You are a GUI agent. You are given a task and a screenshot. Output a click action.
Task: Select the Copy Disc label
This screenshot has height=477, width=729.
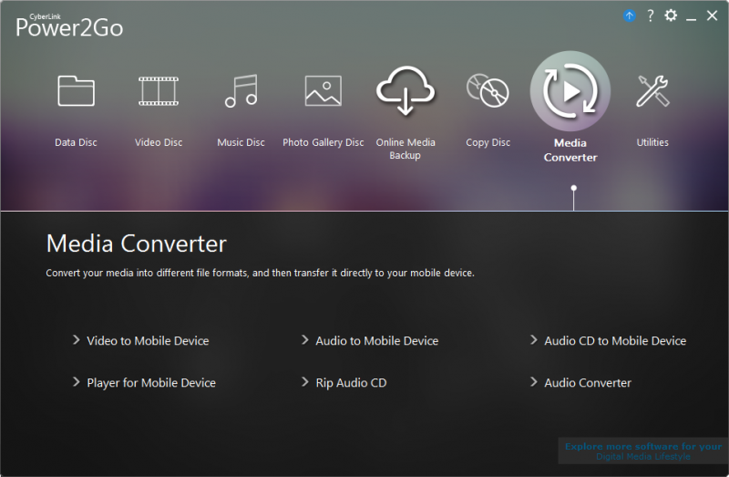pyautogui.click(x=488, y=142)
